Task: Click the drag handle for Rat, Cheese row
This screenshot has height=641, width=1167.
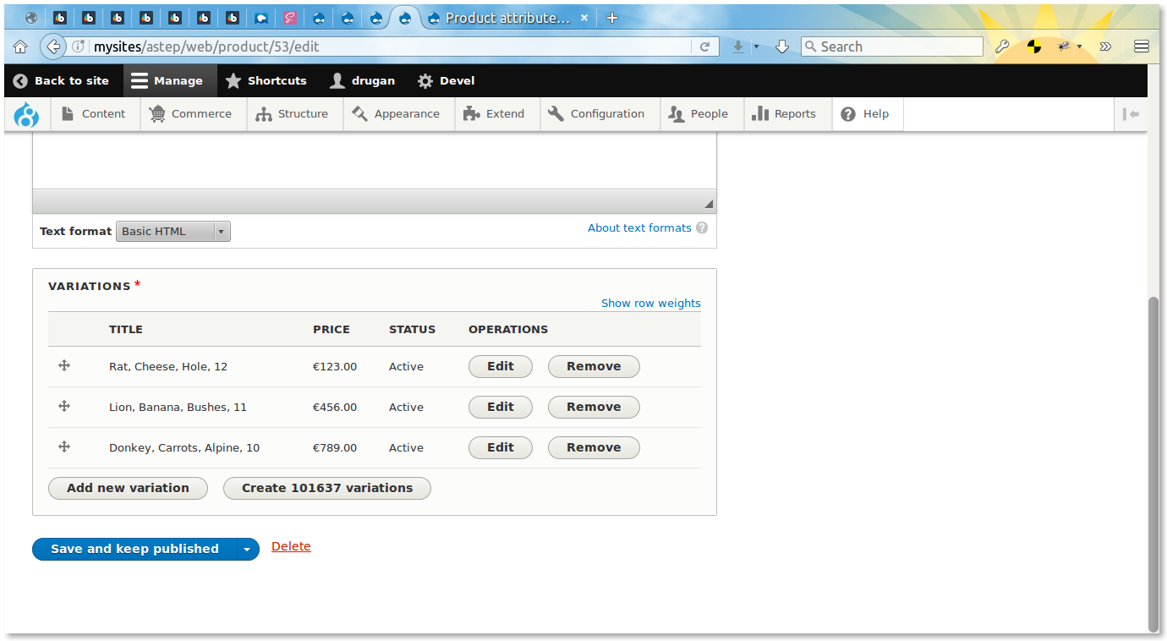Action: pos(64,365)
